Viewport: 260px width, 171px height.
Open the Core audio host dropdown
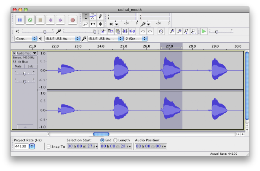click(x=26, y=39)
